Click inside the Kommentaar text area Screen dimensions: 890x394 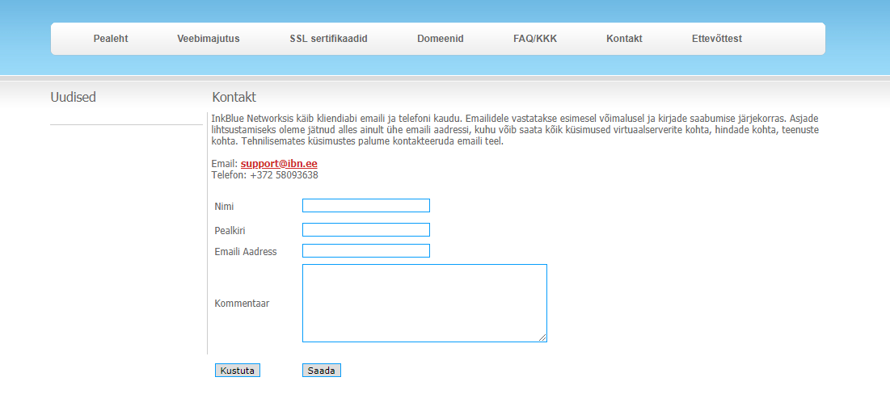pyautogui.click(x=424, y=303)
